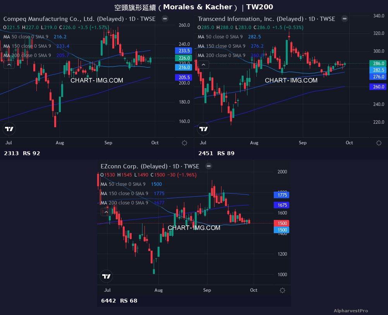Click the 205.5 price label on Compeq

coord(184,77)
